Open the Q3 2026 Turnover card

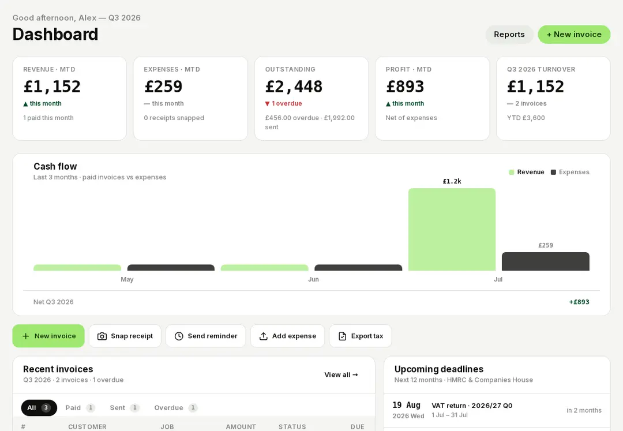pyautogui.click(x=553, y=98)
